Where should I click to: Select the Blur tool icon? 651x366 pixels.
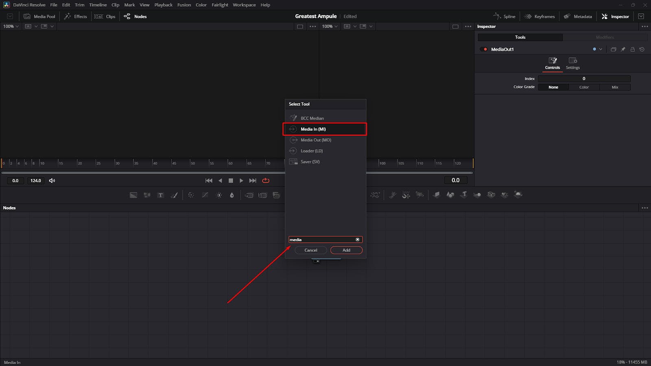point(191,195)
